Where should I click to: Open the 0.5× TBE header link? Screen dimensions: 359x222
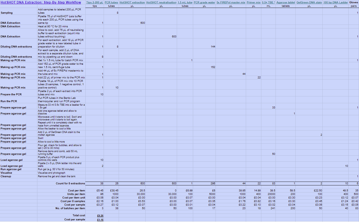(268, 2)
